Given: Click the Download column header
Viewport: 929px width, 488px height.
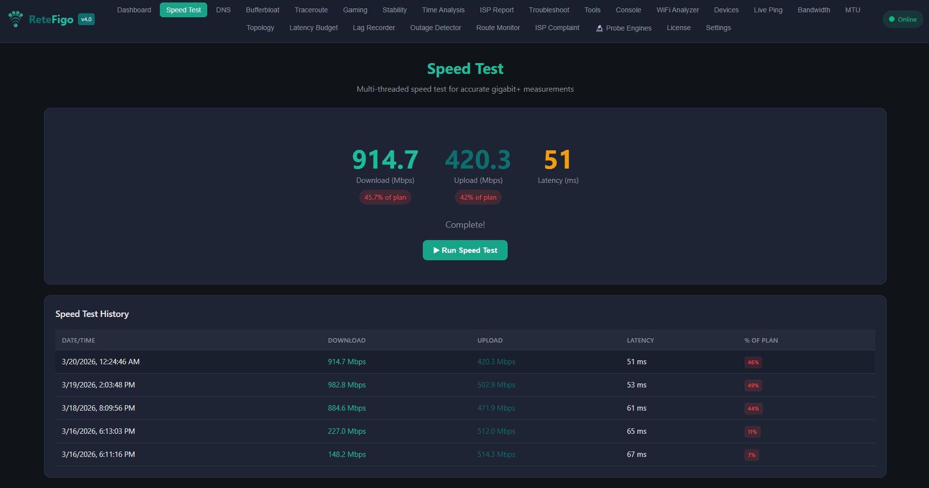Looking at the screenshot, I should [x=346, y=340].
